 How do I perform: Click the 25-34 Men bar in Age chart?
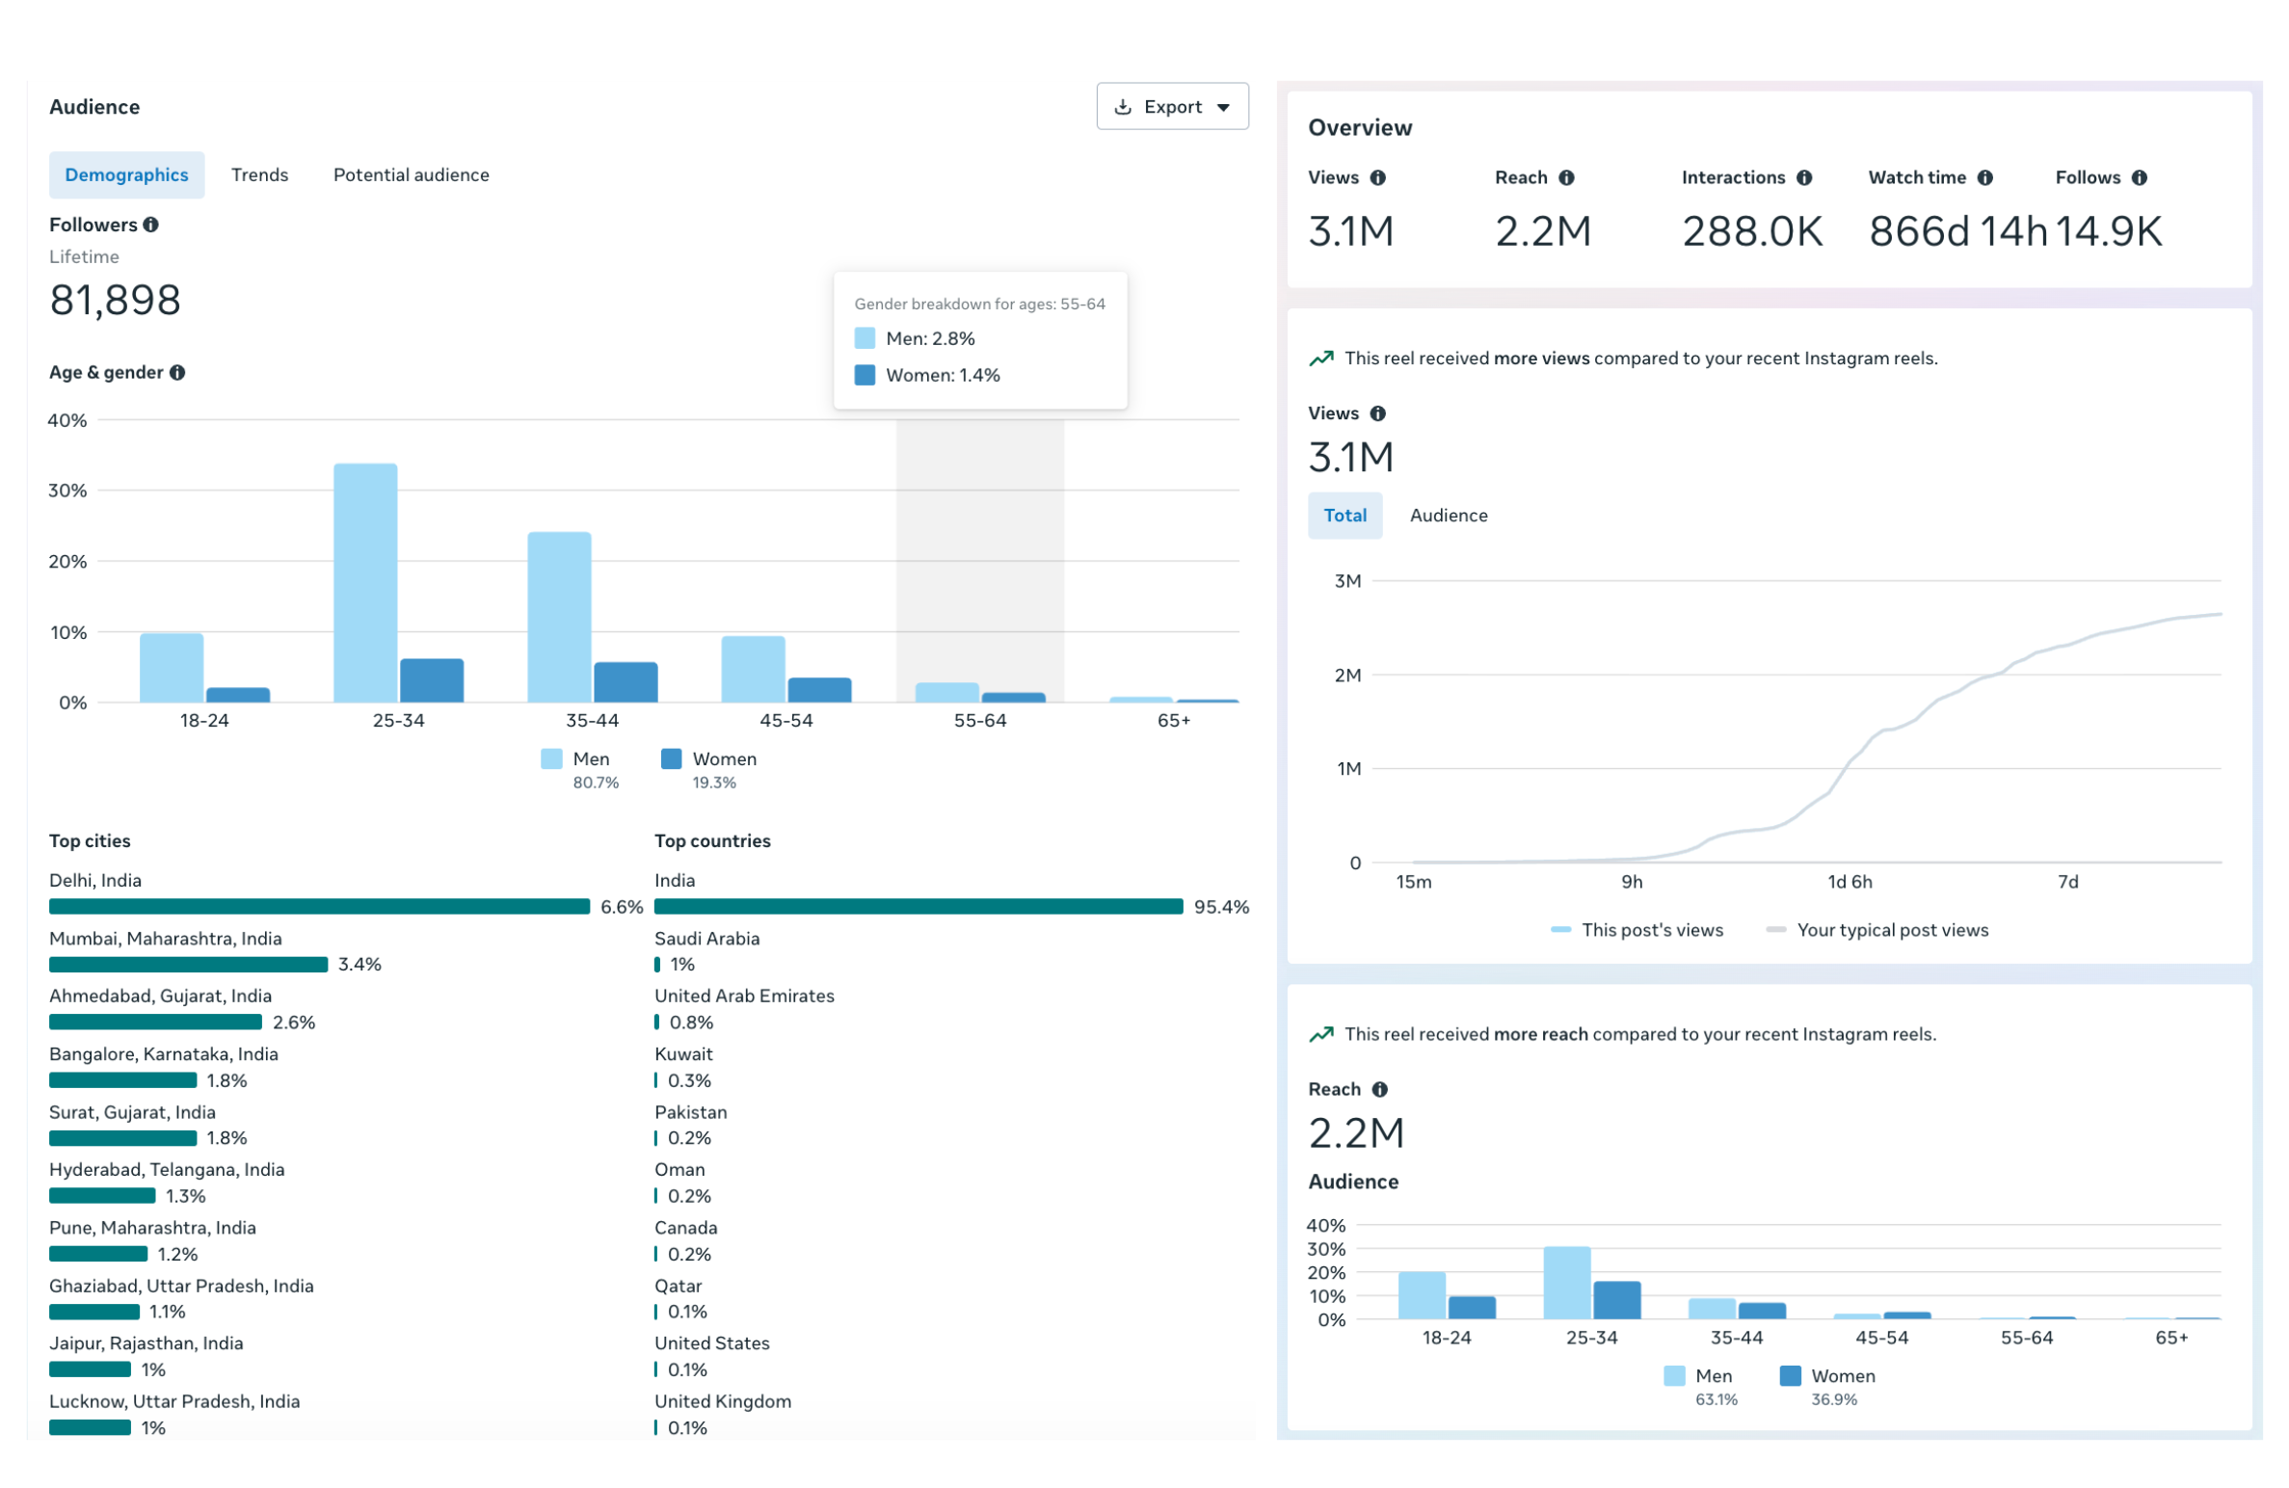click(366, 583)
